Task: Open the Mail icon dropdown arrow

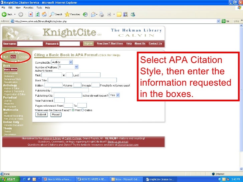Action: pyautogui.click(x=97, y=14)
